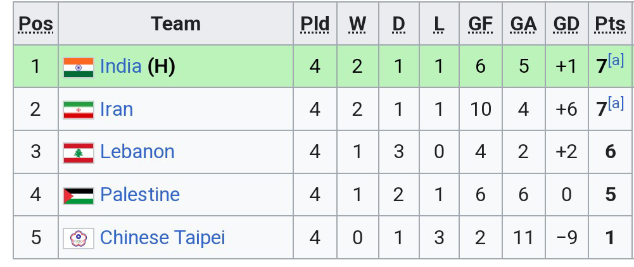
Task: Click the GF column header abbreviation
Action: point(480,24)
